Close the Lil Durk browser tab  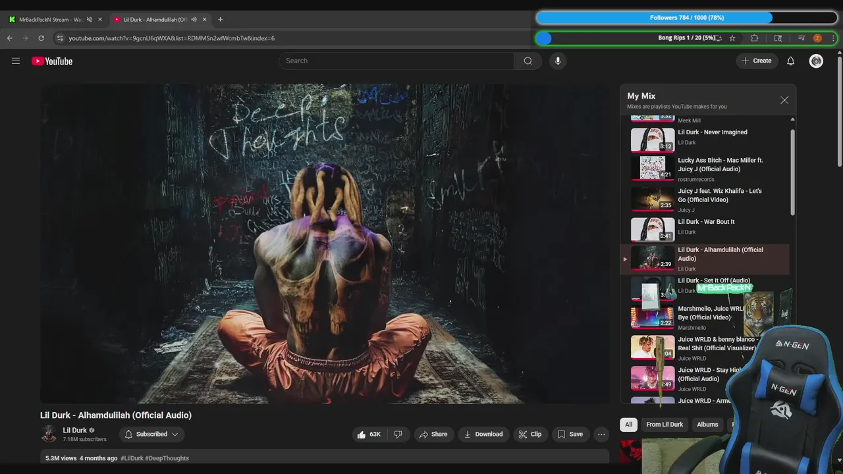(x=204, y=20)
